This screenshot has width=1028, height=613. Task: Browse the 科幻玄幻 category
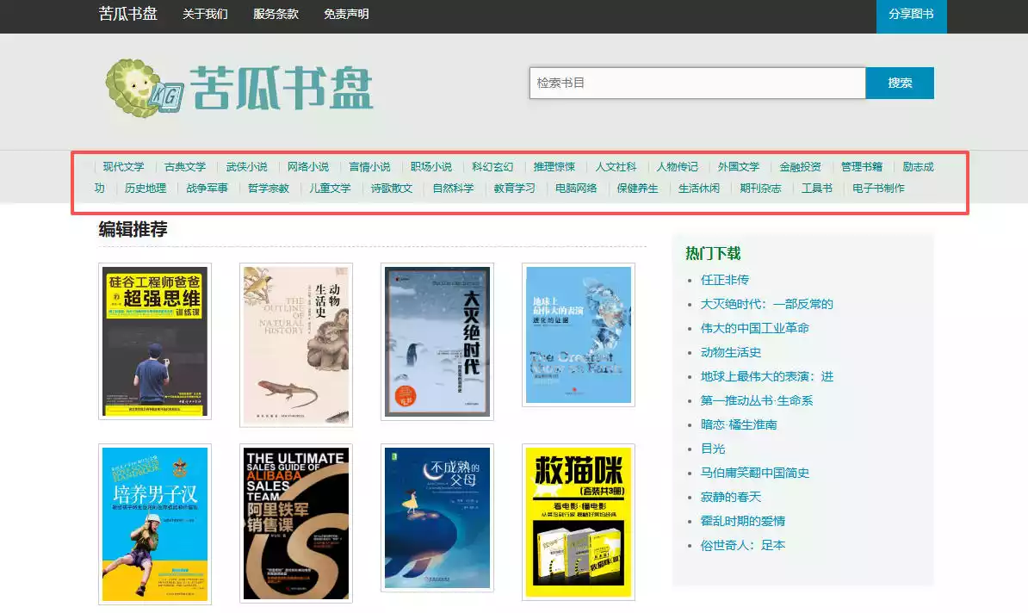[492, 166]
